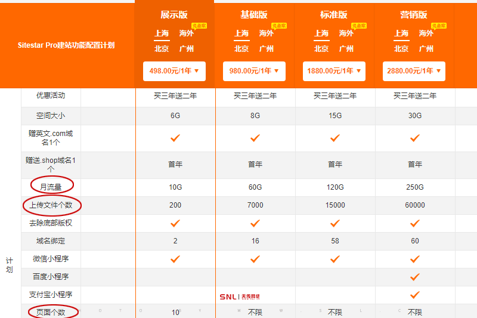Select 北京 region under 展示版
477x318 pixels.
click(x=162, y=49)
